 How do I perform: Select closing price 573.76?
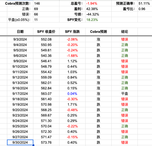click(46, 142)
